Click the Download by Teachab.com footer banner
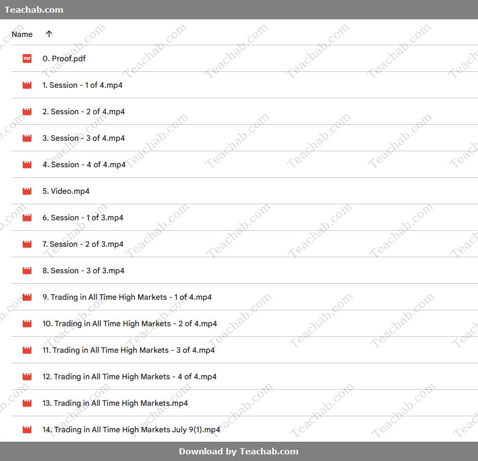This screenshot has width=478, height=461. (x=238, y=451)
